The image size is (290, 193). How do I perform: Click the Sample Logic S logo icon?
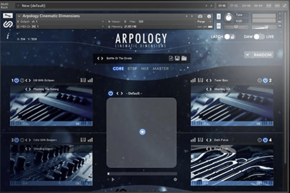point(8,24)
